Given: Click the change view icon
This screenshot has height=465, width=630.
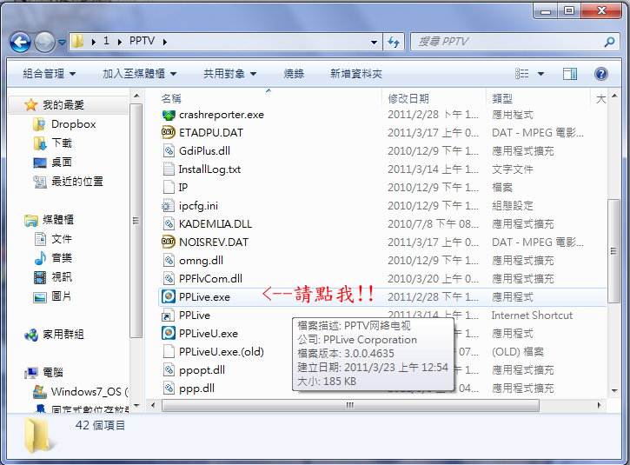Looking at the screenshot, I should 522,74.
